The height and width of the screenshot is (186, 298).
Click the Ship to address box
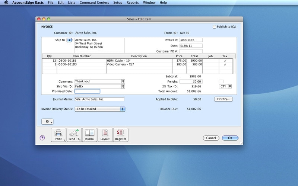99,45
